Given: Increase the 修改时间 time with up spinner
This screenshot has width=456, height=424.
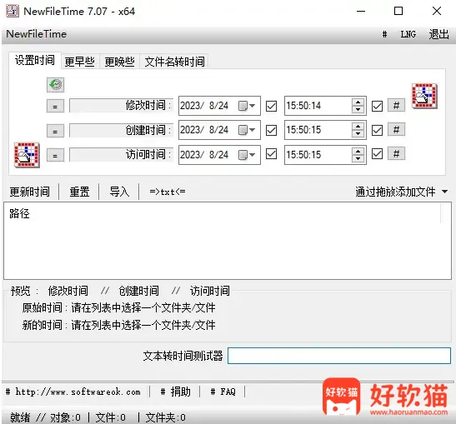Looking at the screenshot, I should [x=358, y=102].
